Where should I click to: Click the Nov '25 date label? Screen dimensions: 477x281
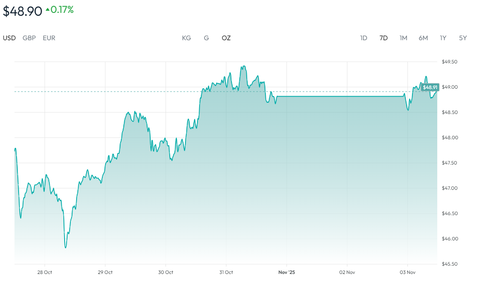tap(287, 272)
